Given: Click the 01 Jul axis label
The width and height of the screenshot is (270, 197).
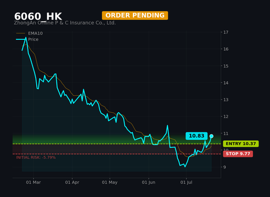Looking at the screenshot, I should coord(186,182).
